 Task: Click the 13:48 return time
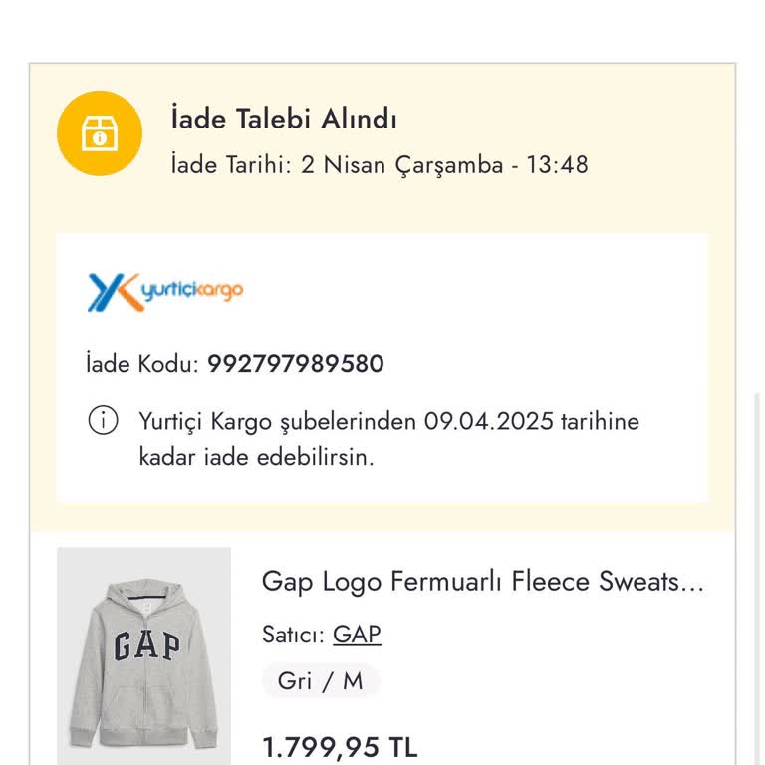(557, 165)
